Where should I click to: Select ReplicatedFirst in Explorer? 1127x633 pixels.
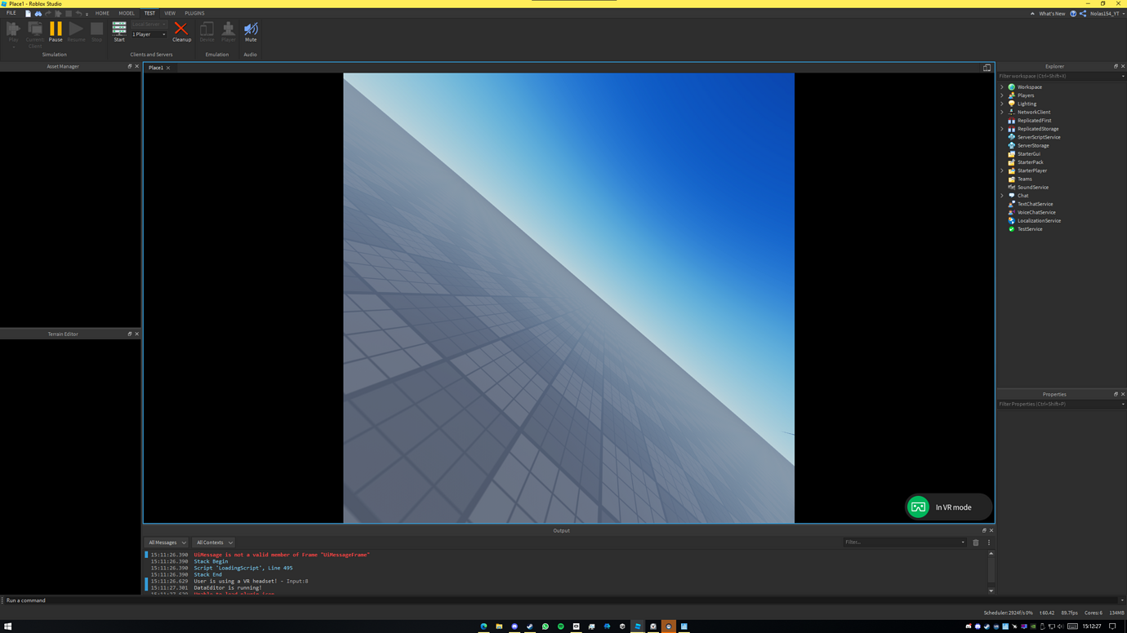pyautogui.click(x=1034, y=121)
